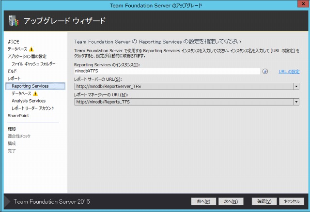Select ようこそ in the navigation pane

click(x=14, y=42)
